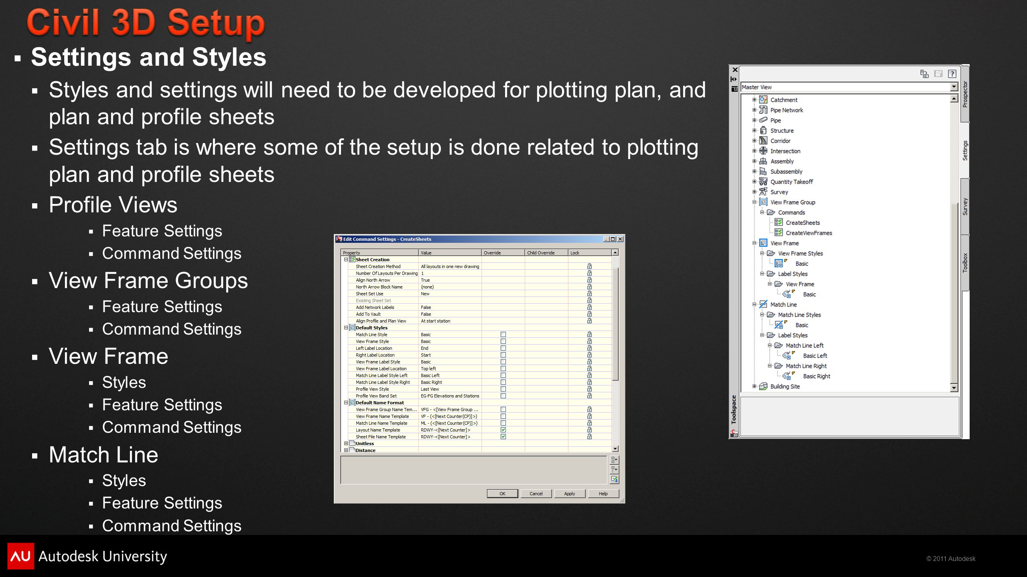Click the Subassembly icon
1027x577 pixels.
(x=763, y=171)
